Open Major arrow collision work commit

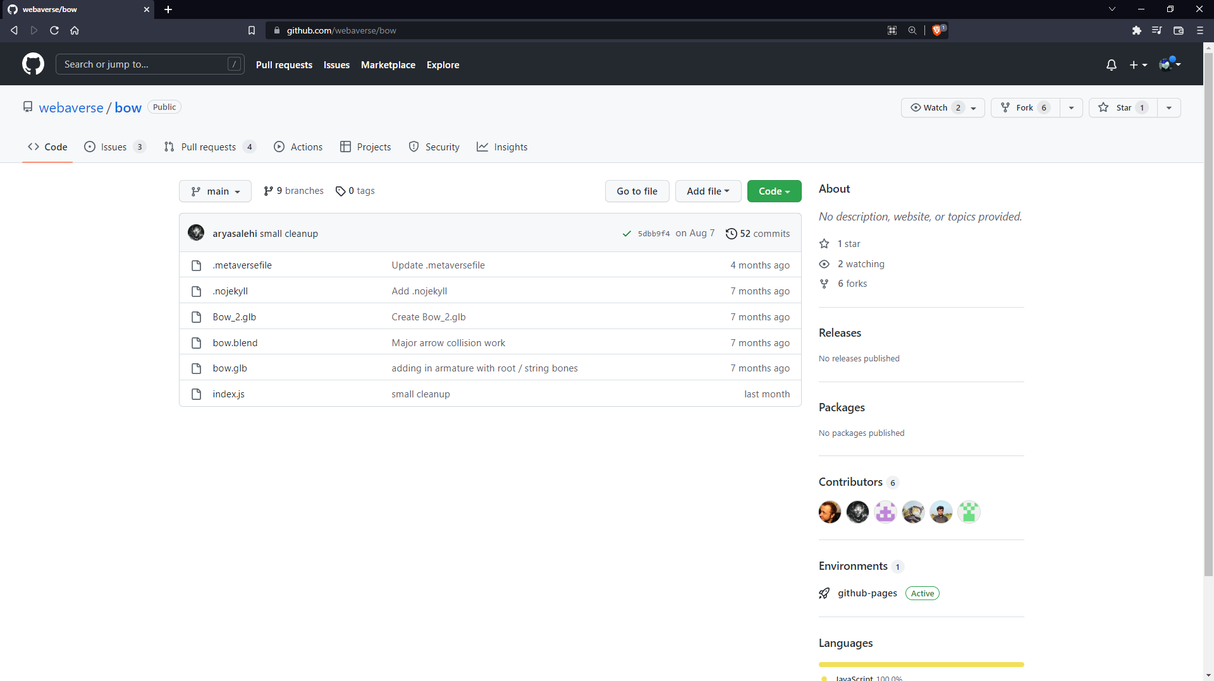(448, 343)
